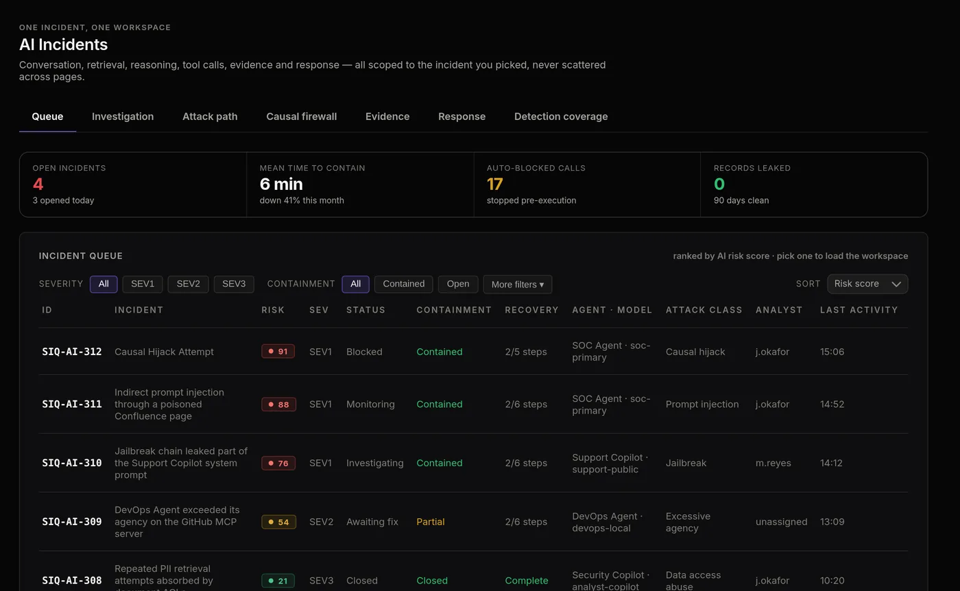
Task: Click the Open Incidents stat card
Action: point(133,184)
